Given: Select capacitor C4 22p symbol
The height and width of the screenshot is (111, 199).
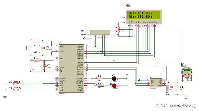Looking at the screenshot, I should (x=177, y=87).
